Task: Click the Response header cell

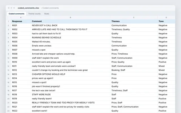Action: 21,21
